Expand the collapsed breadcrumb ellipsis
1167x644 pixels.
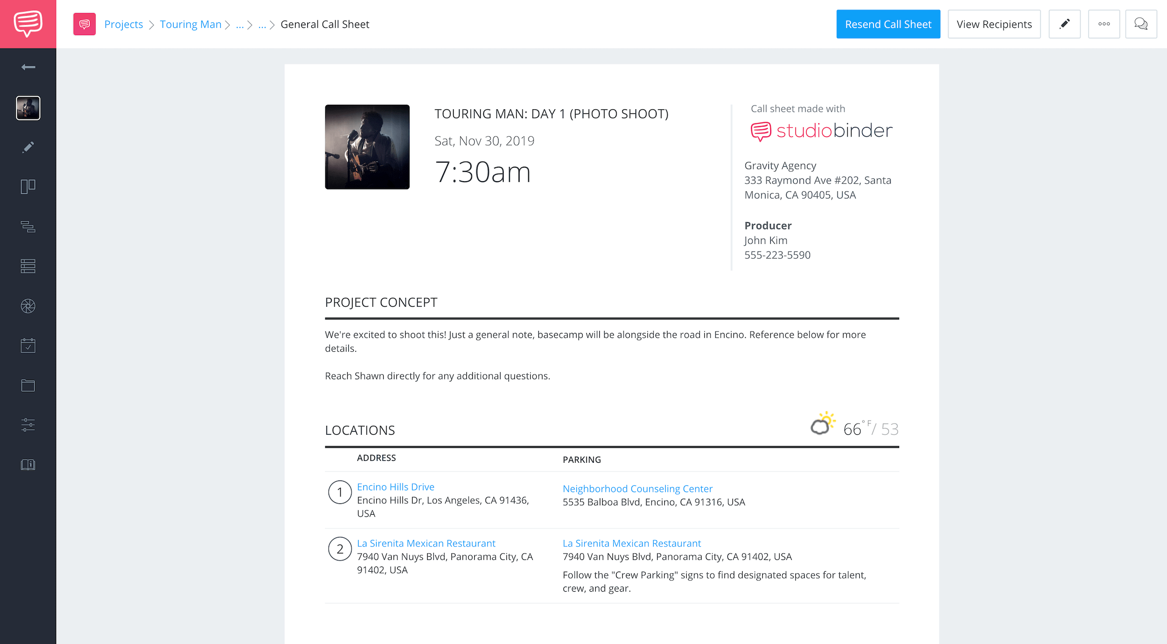pyautogui.click(x=240, y=24)
